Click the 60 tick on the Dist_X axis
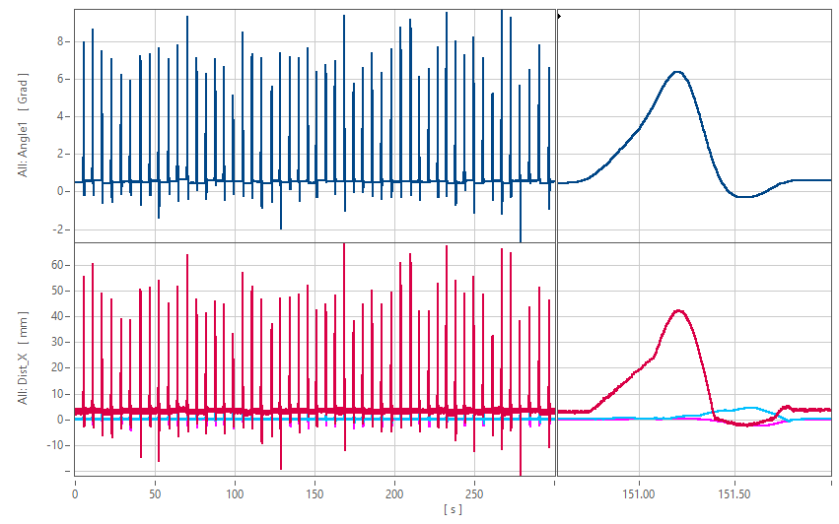This screenshot has width=839, height=524. 57,265
